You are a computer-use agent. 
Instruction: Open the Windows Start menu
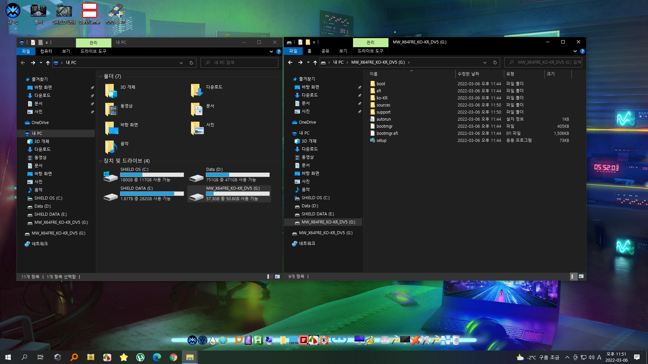tap(8, 357)
